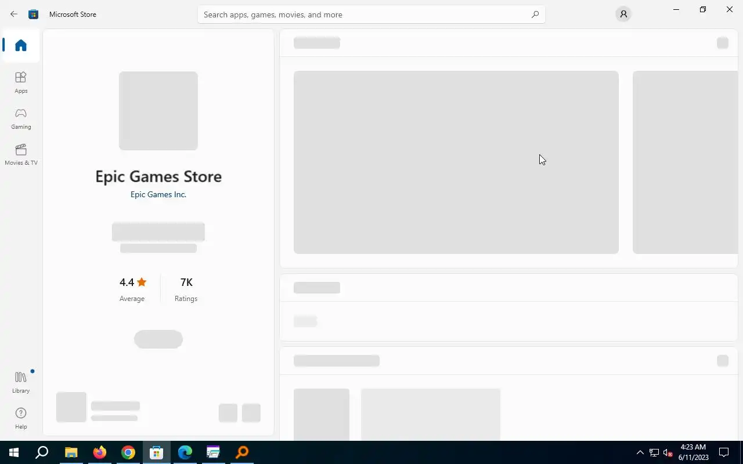Viewport: 743px width, 464px height.
Task: Open the user account profile icon
Action: click(x=623, y=14)
